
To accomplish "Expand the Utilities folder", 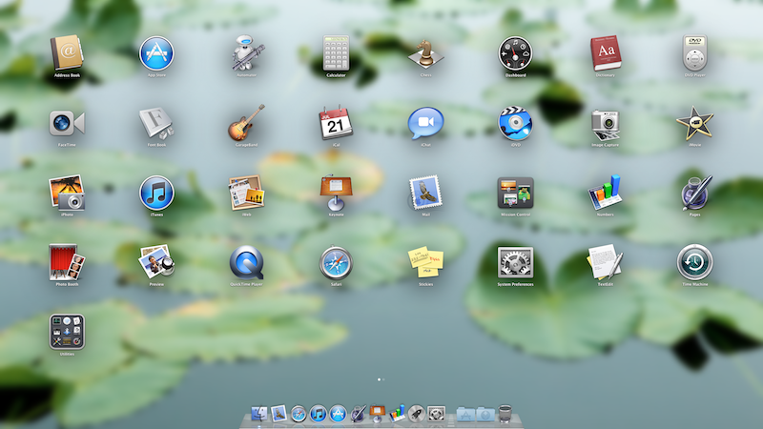I will click(x=67, y=332).
